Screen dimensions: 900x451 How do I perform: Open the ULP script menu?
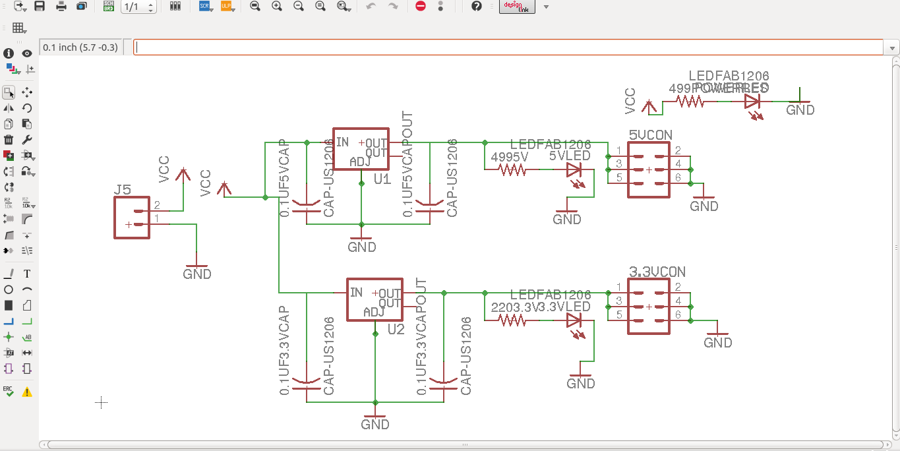click(x=228, y=7)
